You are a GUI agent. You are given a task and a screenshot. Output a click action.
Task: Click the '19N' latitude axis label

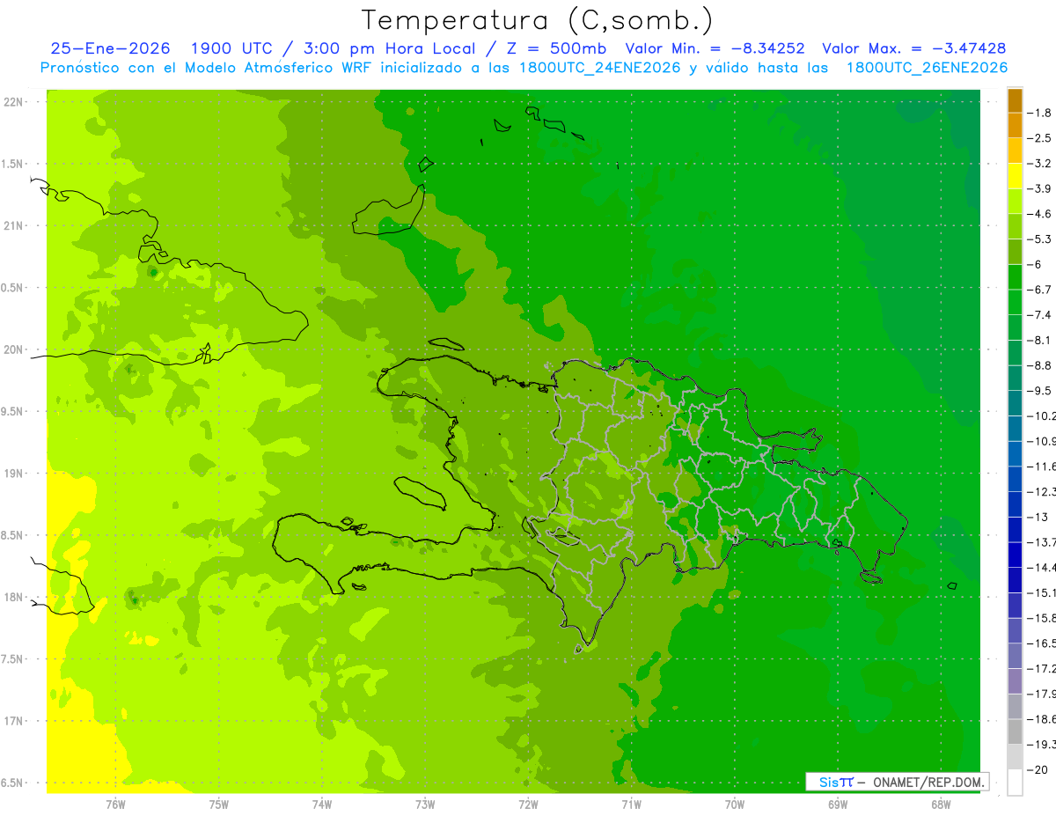pos(12,474)
